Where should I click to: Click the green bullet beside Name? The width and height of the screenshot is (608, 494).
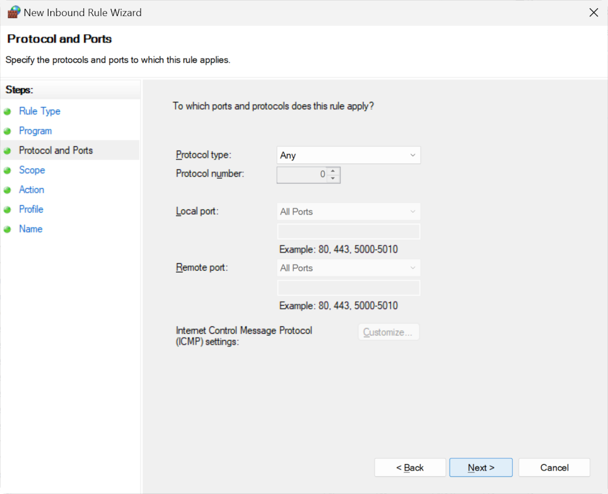coord(7,230)
